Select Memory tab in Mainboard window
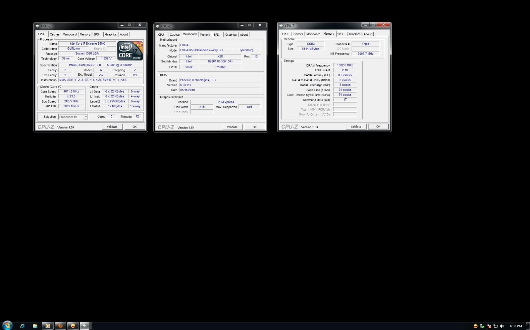Image resolution: width=530 pixels, height=330 pixels. (x=205, y=35)
